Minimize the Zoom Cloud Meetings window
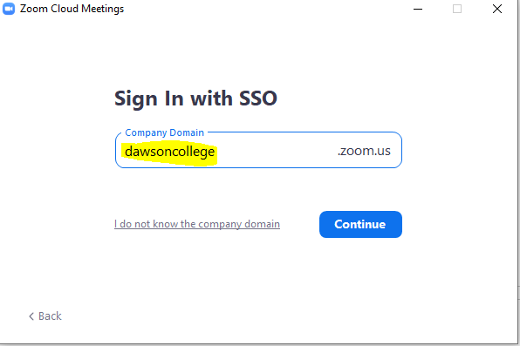This screenshot has height=346, width=520. coord(418,9)
